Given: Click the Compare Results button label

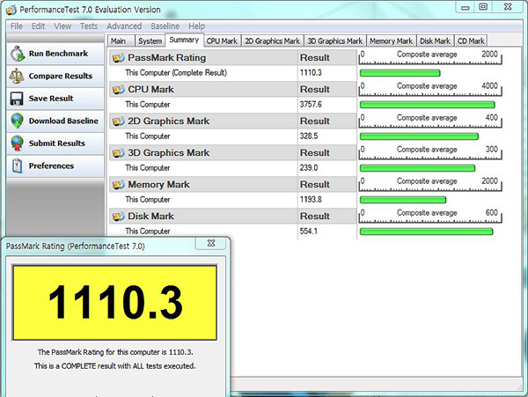Looking at the screenshot, I should click(x=61, y=76).
